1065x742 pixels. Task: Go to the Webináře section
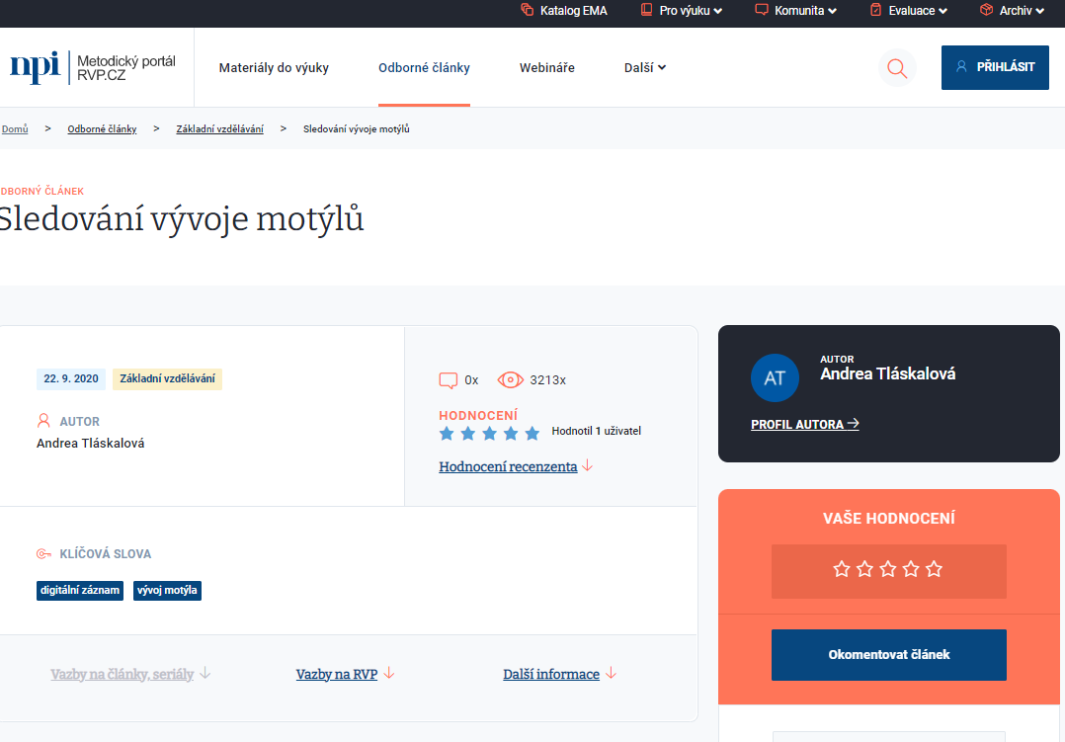[546, 68]
